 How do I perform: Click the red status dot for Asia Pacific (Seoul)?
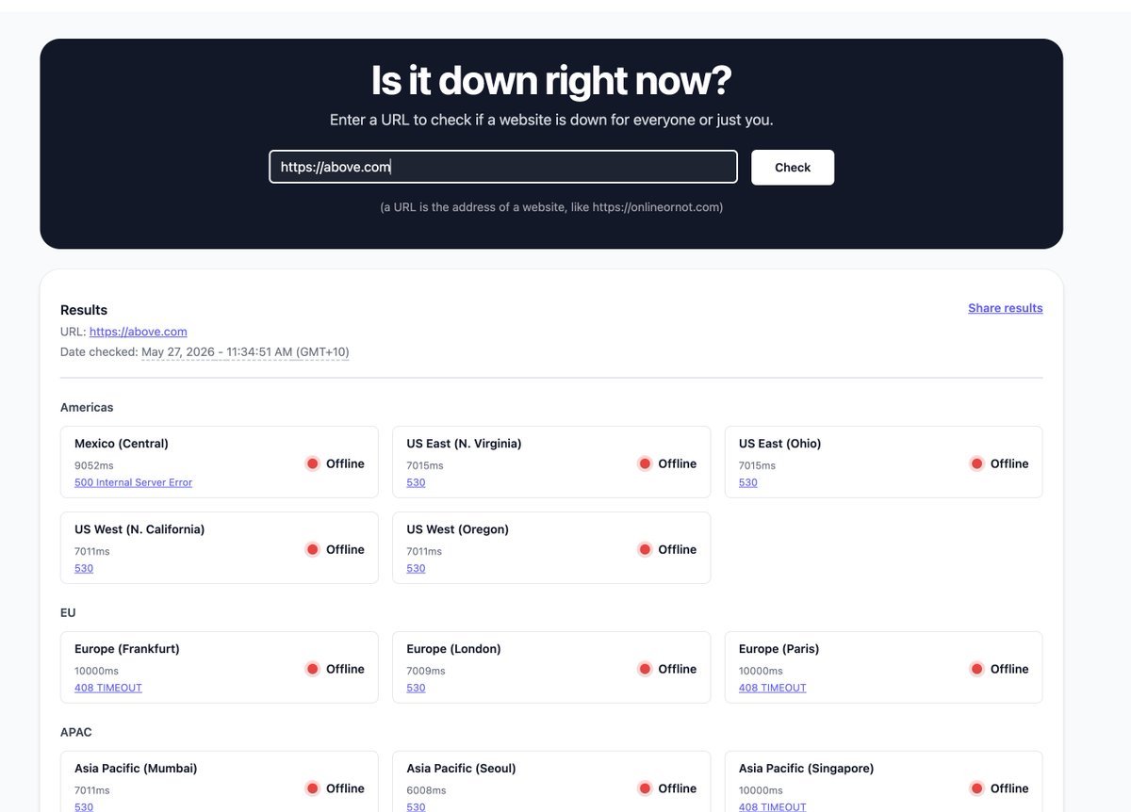point(645,788)
